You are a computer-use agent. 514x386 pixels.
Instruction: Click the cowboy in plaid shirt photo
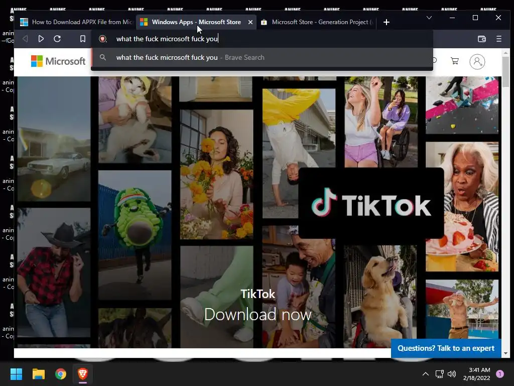[x=54, y=272]
